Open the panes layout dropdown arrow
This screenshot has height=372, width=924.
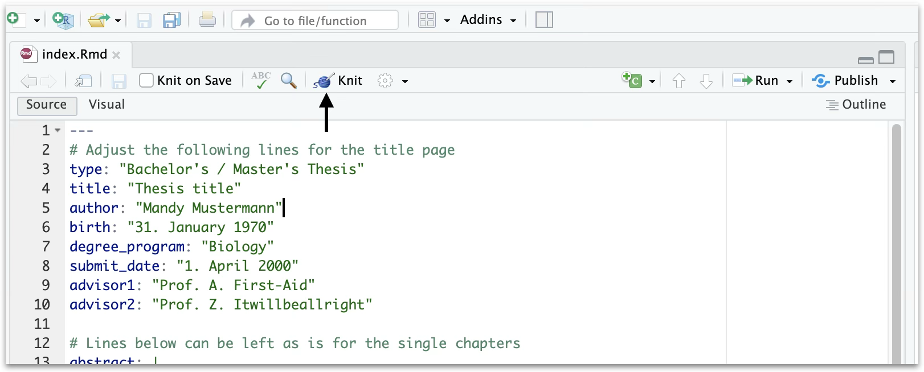point(447,21)
